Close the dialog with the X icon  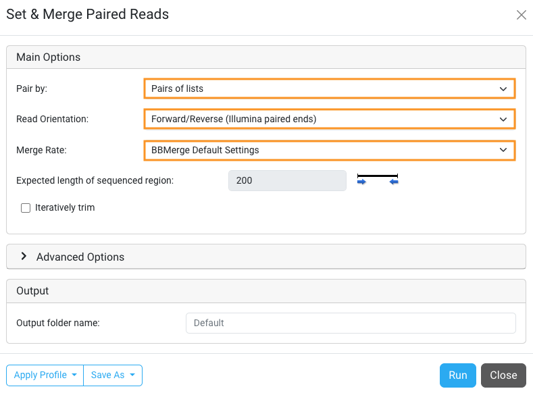(x=521, y=15)
